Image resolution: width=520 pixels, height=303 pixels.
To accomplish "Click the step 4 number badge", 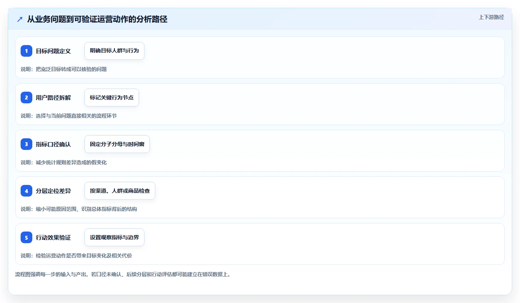I will pyautogui.click(x=26, y=191).
